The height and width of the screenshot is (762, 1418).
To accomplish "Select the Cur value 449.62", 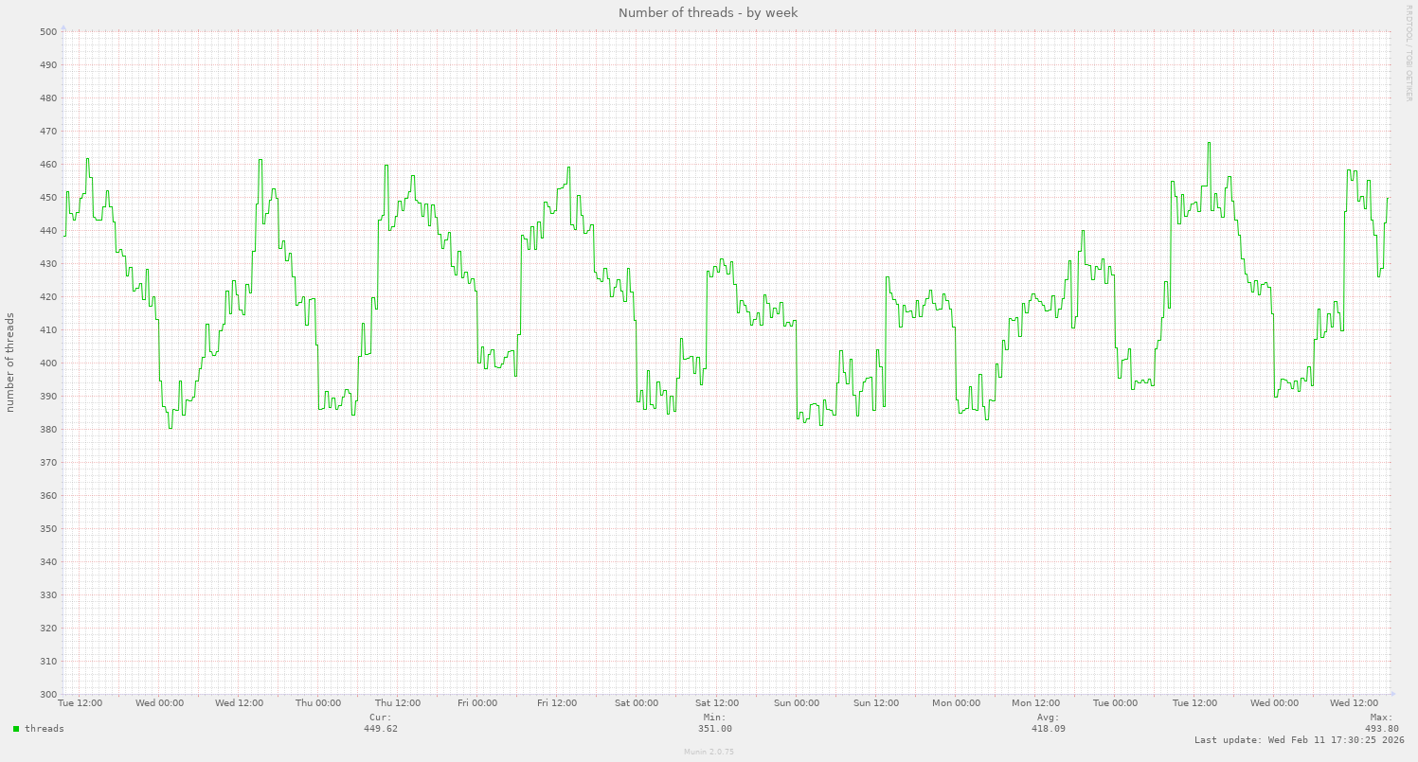I will [x=381, y=729].
